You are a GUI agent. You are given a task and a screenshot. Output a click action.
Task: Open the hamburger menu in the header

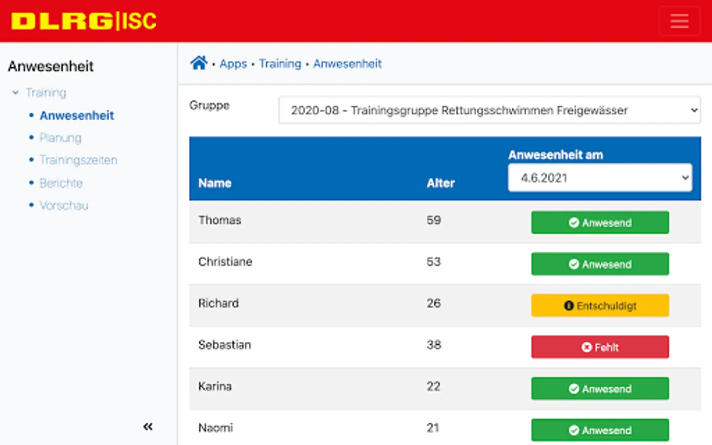(679, 21)
